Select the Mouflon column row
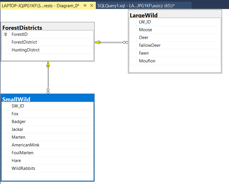Image resolution: width=229 pixels, height=184 pixels. pos(147,61)
